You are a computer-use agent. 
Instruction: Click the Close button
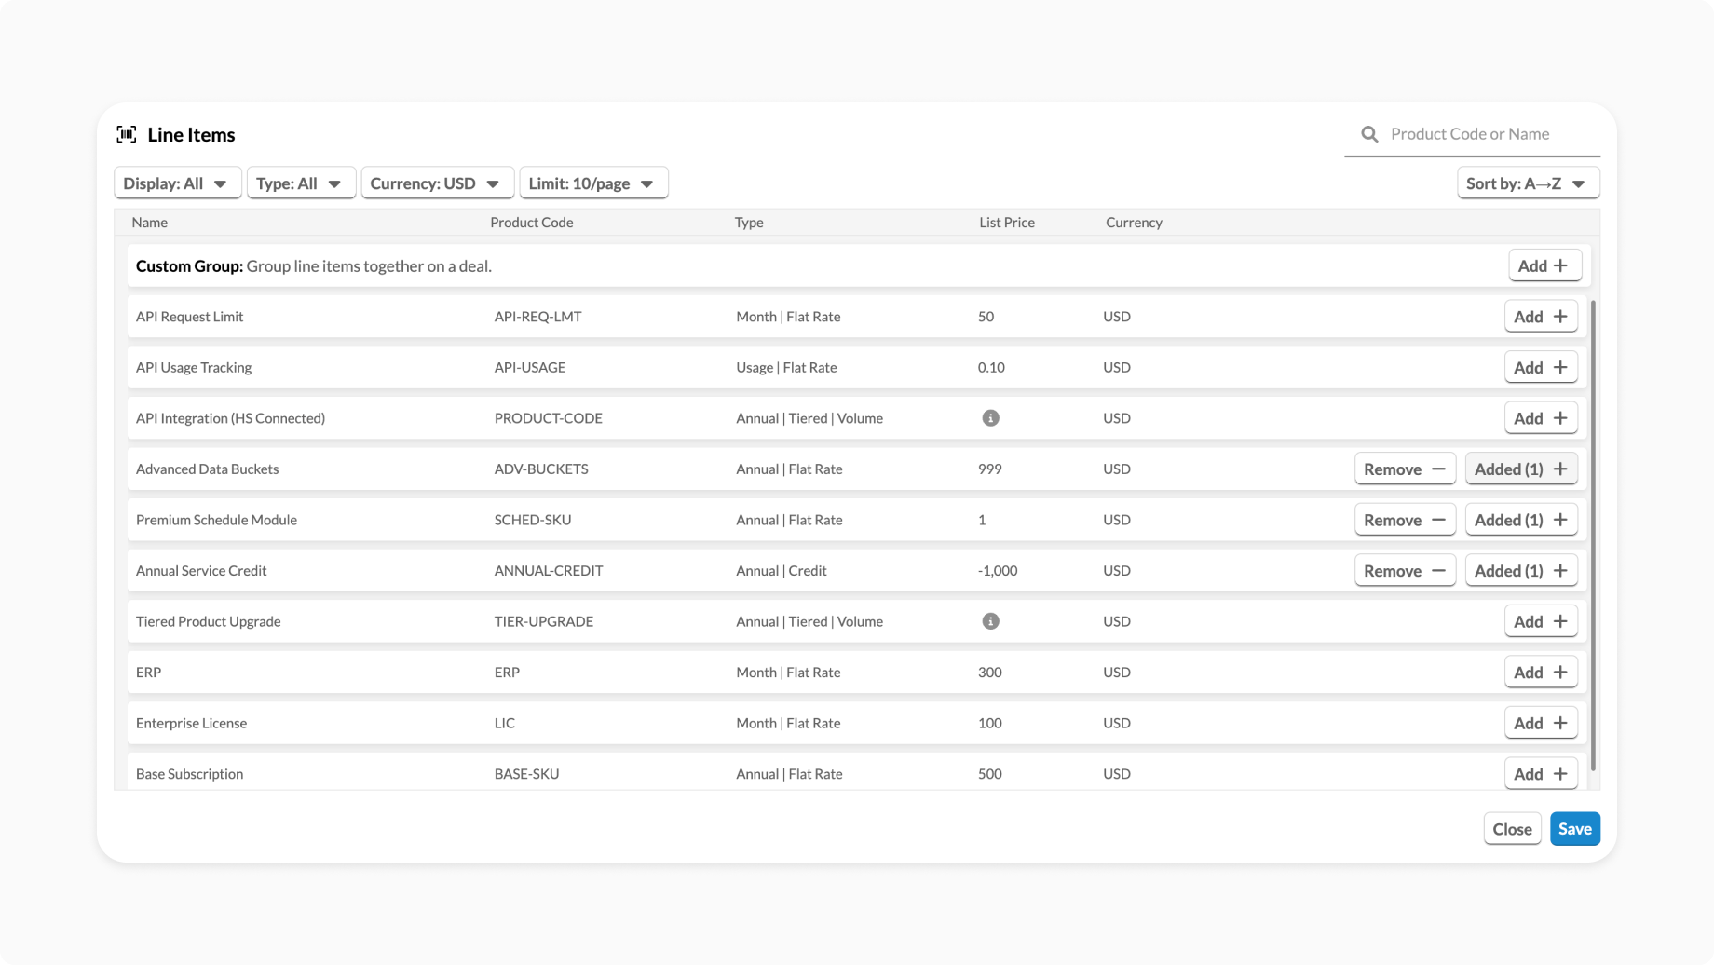[x=1511, y=829]
